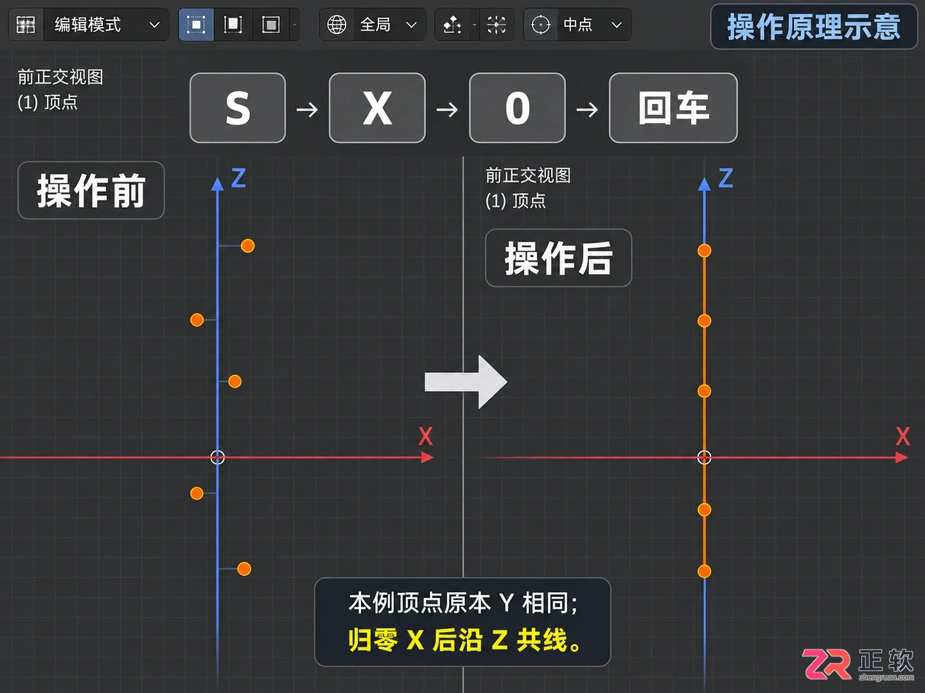
Task: Click the red X axis label in 操作后 view
Action: [x=903, y=436]
